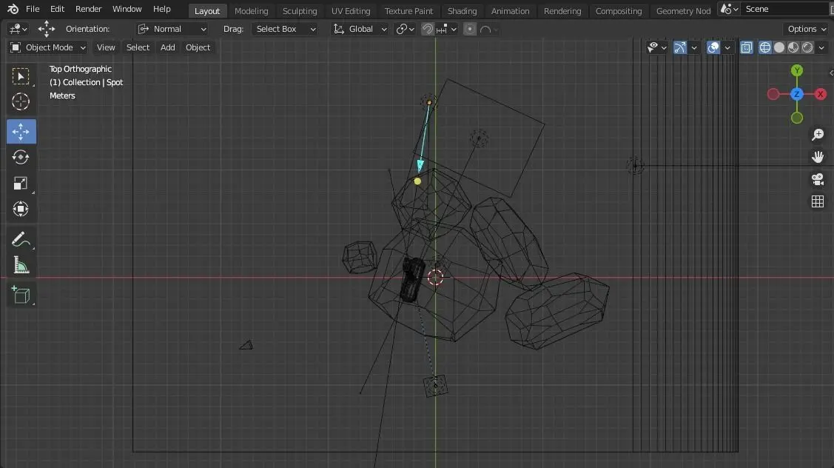Click the move tool icon in header
Image resolution: width=834 pixels, height=468 pixels.
47,29
